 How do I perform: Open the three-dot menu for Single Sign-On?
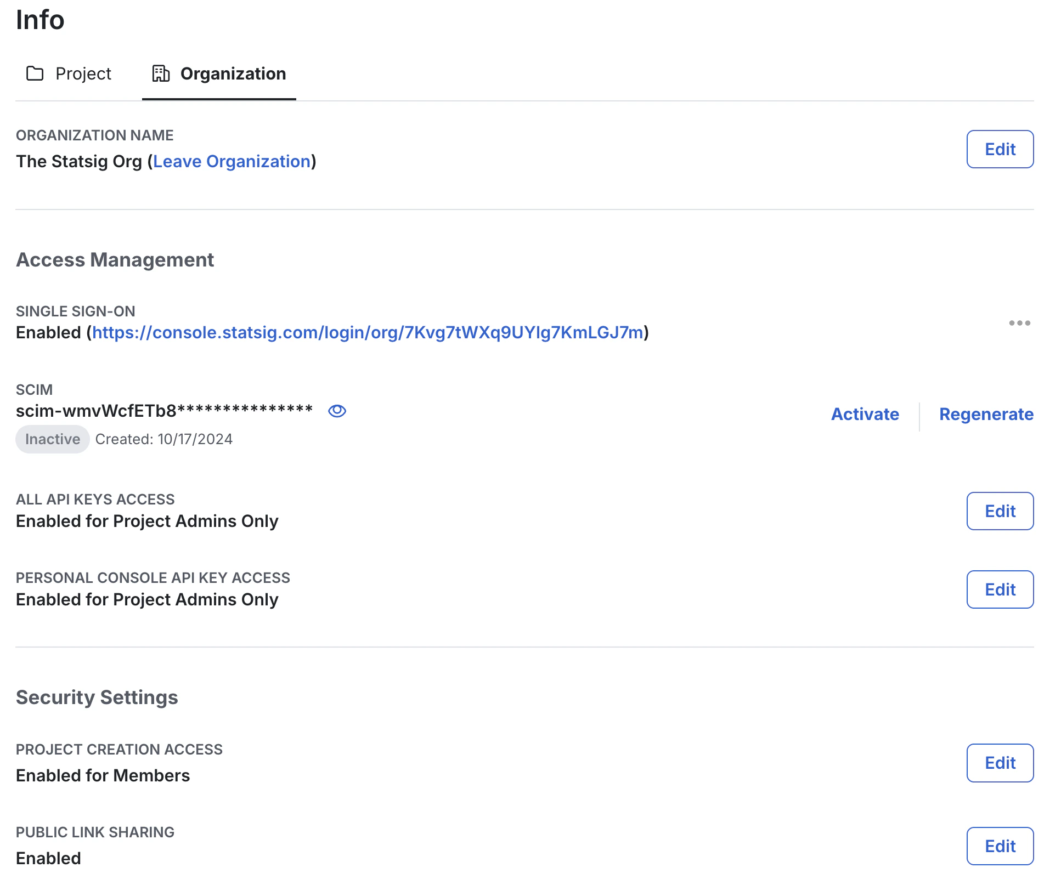tap(1020, 323)
